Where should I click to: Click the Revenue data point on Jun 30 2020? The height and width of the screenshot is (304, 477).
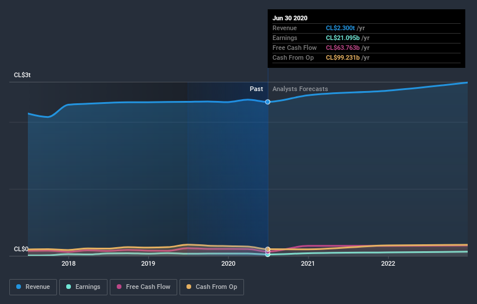(x=268, y=102)
